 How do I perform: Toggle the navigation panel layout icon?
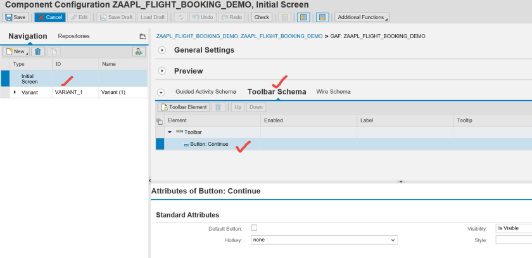(303, 17)
